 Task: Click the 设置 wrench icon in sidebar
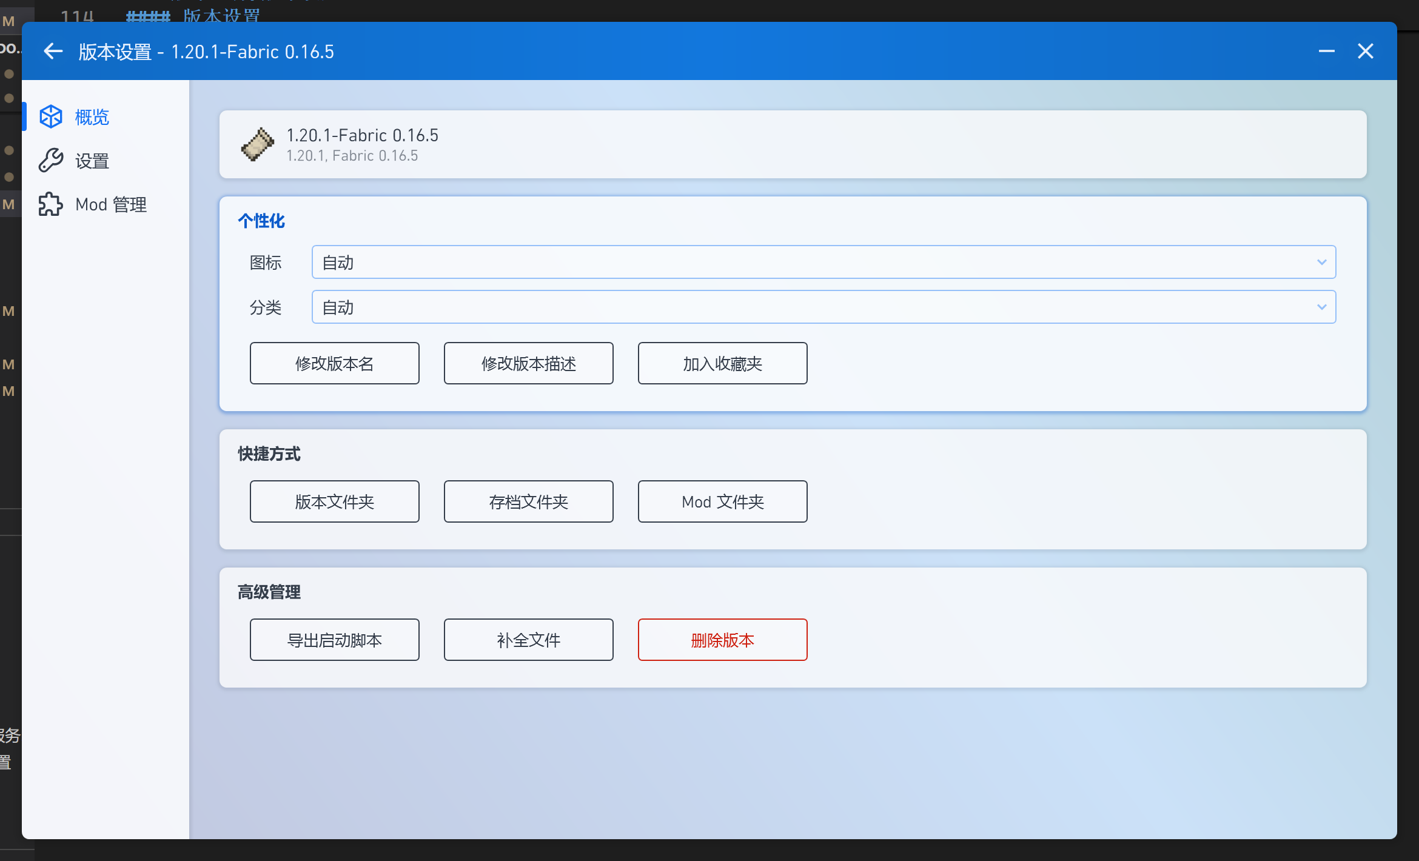51,161
